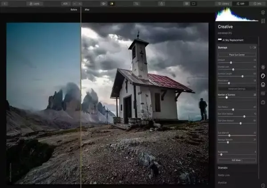The width and height of the screenshot is (267, 188).
Task: Click the histogram display
Action: coord(237,15)
